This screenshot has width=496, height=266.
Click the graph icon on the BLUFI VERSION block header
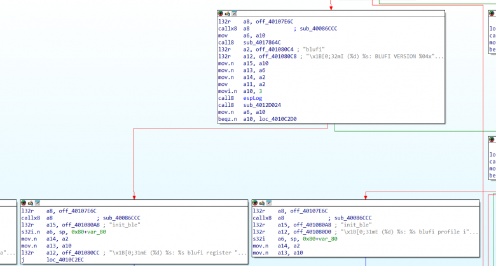[235, 13]
